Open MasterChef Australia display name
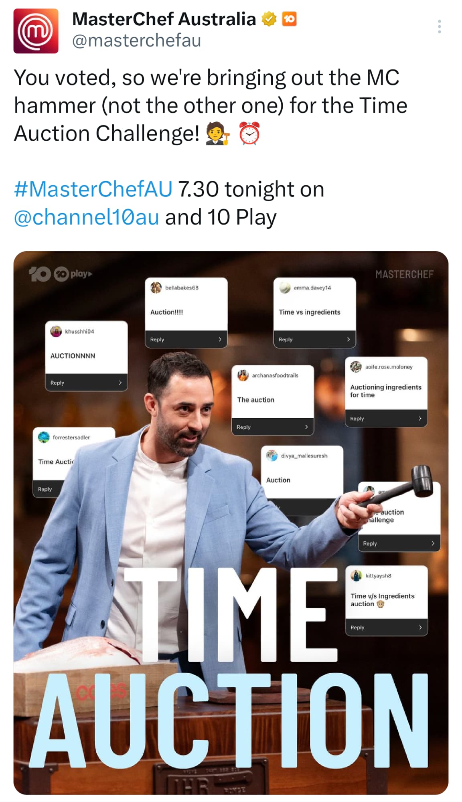The image size is (462, 802). [x=164, y=19]
